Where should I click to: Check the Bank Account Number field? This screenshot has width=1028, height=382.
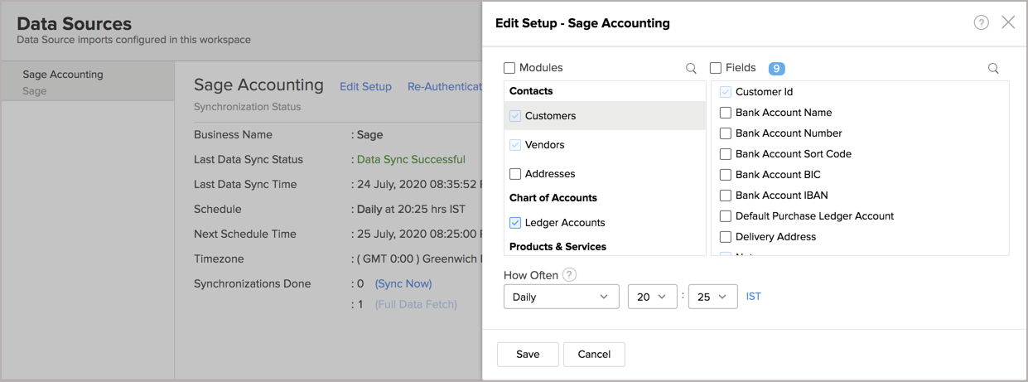tap(726, 133)
